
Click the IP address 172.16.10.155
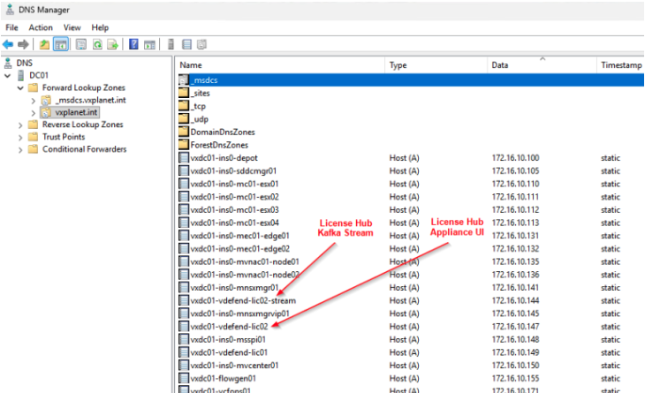click(515, 378)
